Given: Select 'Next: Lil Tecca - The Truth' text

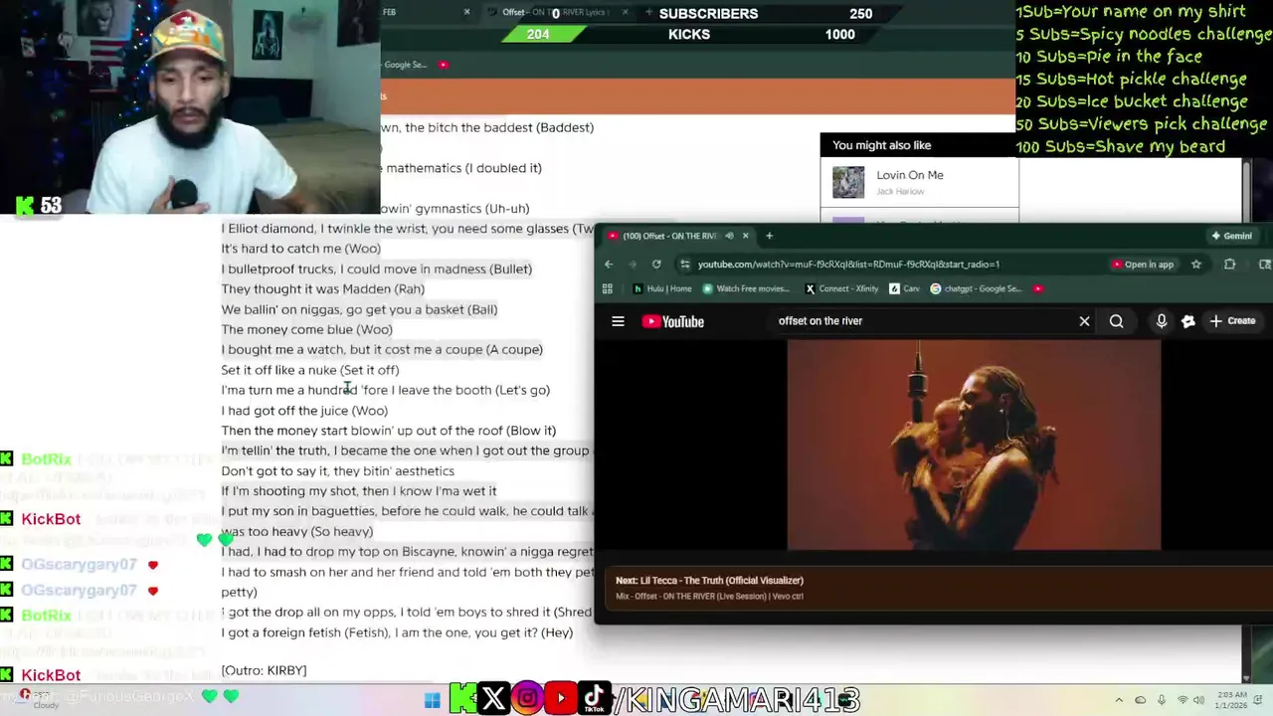Looking at the screenshot, I should click(x=709, y=581).
